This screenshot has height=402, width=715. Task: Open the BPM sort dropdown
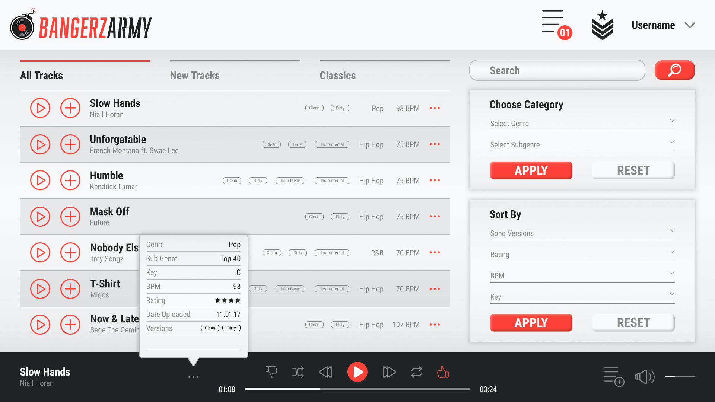(582, 275)
